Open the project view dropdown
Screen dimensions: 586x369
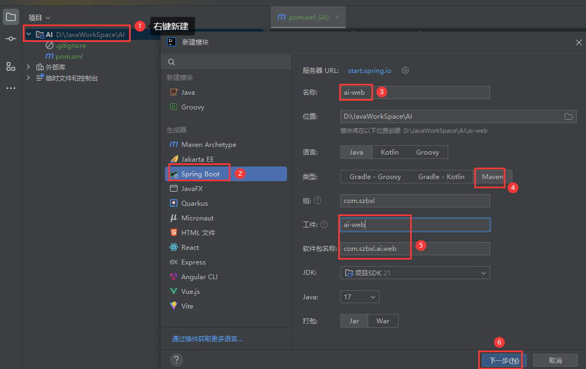click(40, 17)
